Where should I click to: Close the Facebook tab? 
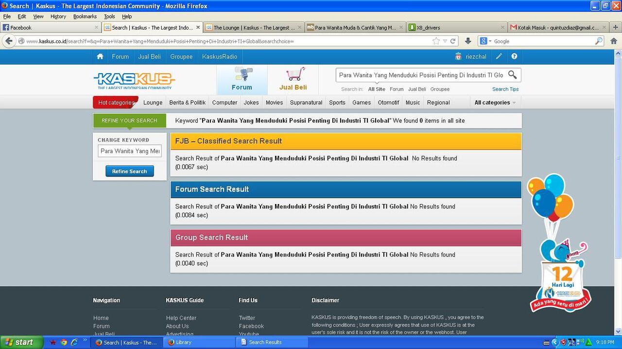click(96, 28)
